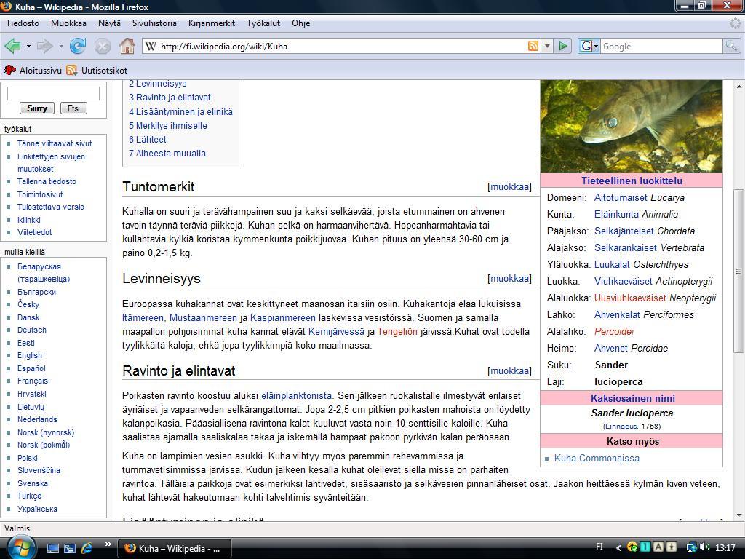Open the Uutisotsikot feed bookmark

(97, 71)
